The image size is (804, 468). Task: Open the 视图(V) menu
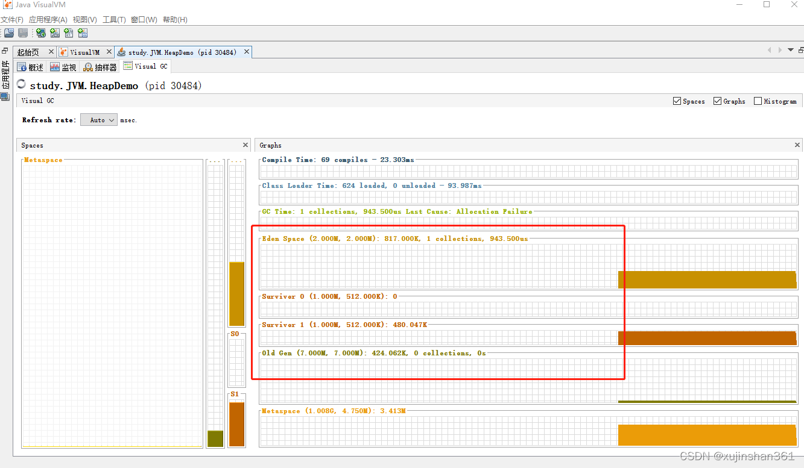point(85,20)
